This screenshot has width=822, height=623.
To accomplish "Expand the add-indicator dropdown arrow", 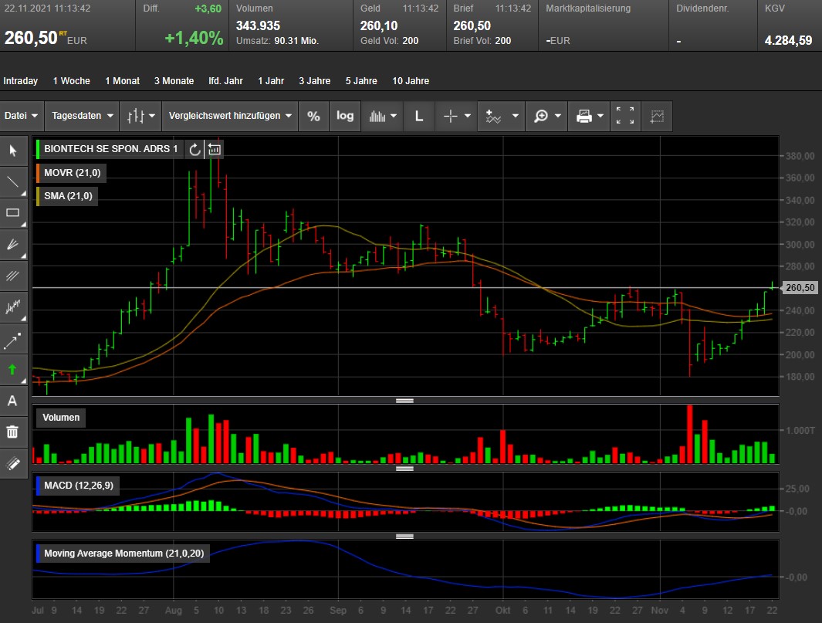I will click(x=516, y=116).
